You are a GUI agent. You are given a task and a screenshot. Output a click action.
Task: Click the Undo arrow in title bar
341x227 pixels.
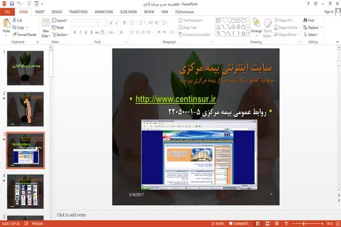pyautogui.click(x=19, y=4)
